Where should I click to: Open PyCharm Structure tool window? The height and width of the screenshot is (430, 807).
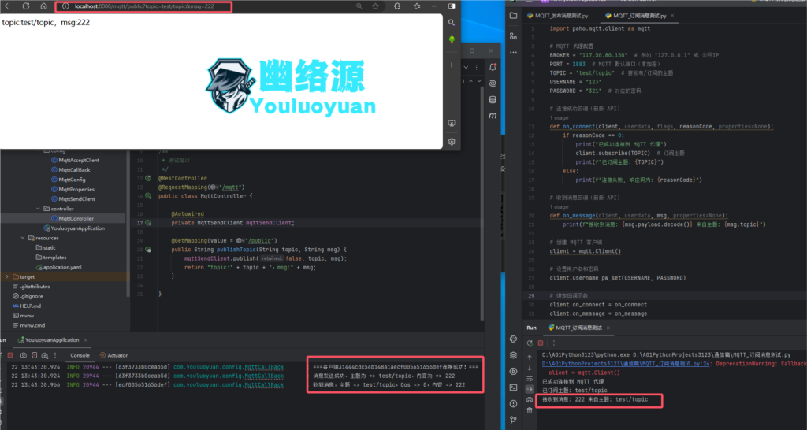(513, 35)
